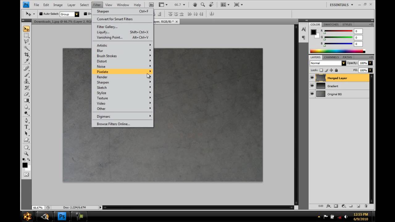
Task: Select the Move tool in toolbox
Action: click(26, 29)
